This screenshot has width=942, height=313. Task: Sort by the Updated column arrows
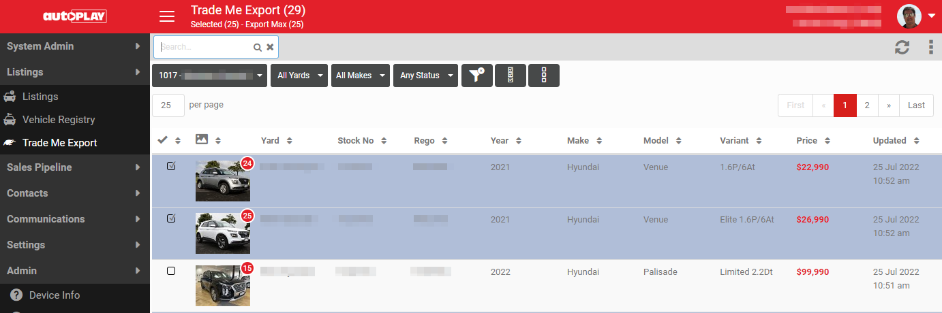coord(916,141)
